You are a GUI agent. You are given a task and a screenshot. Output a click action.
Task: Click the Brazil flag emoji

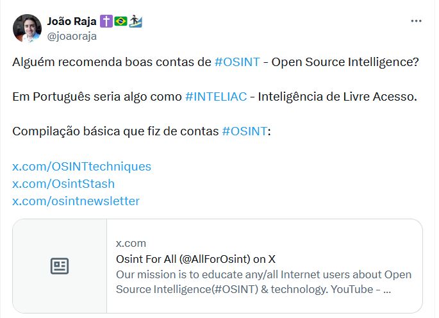120,22
